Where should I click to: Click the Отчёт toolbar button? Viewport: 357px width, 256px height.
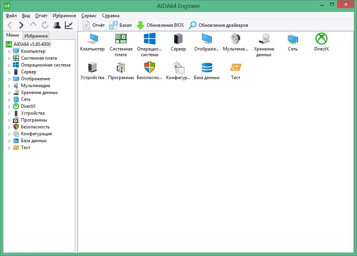click(94, 25)
